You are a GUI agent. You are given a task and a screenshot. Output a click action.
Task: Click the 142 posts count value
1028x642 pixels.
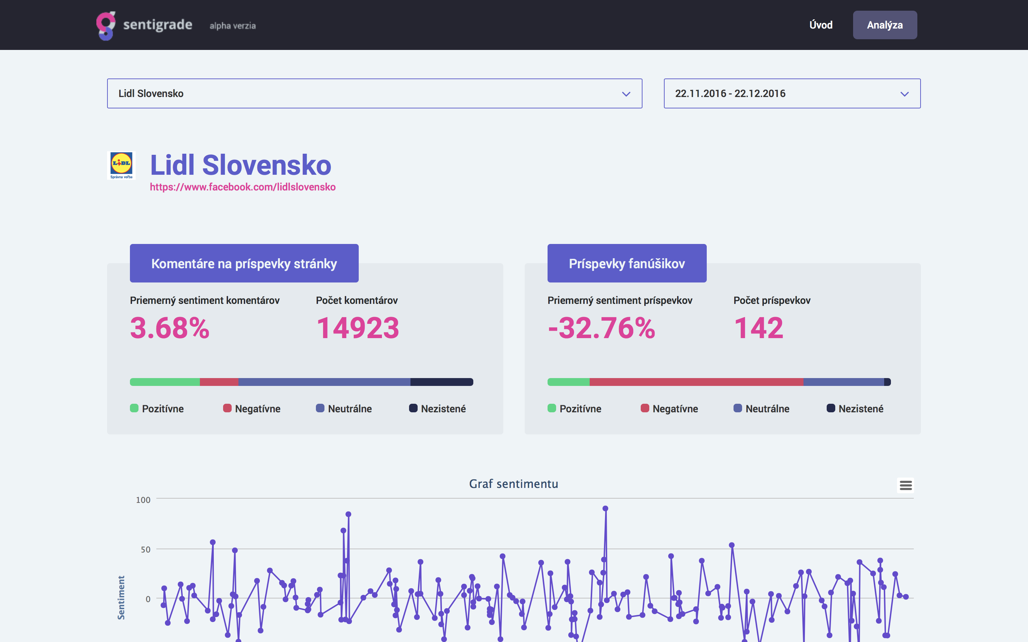(758, 328)
